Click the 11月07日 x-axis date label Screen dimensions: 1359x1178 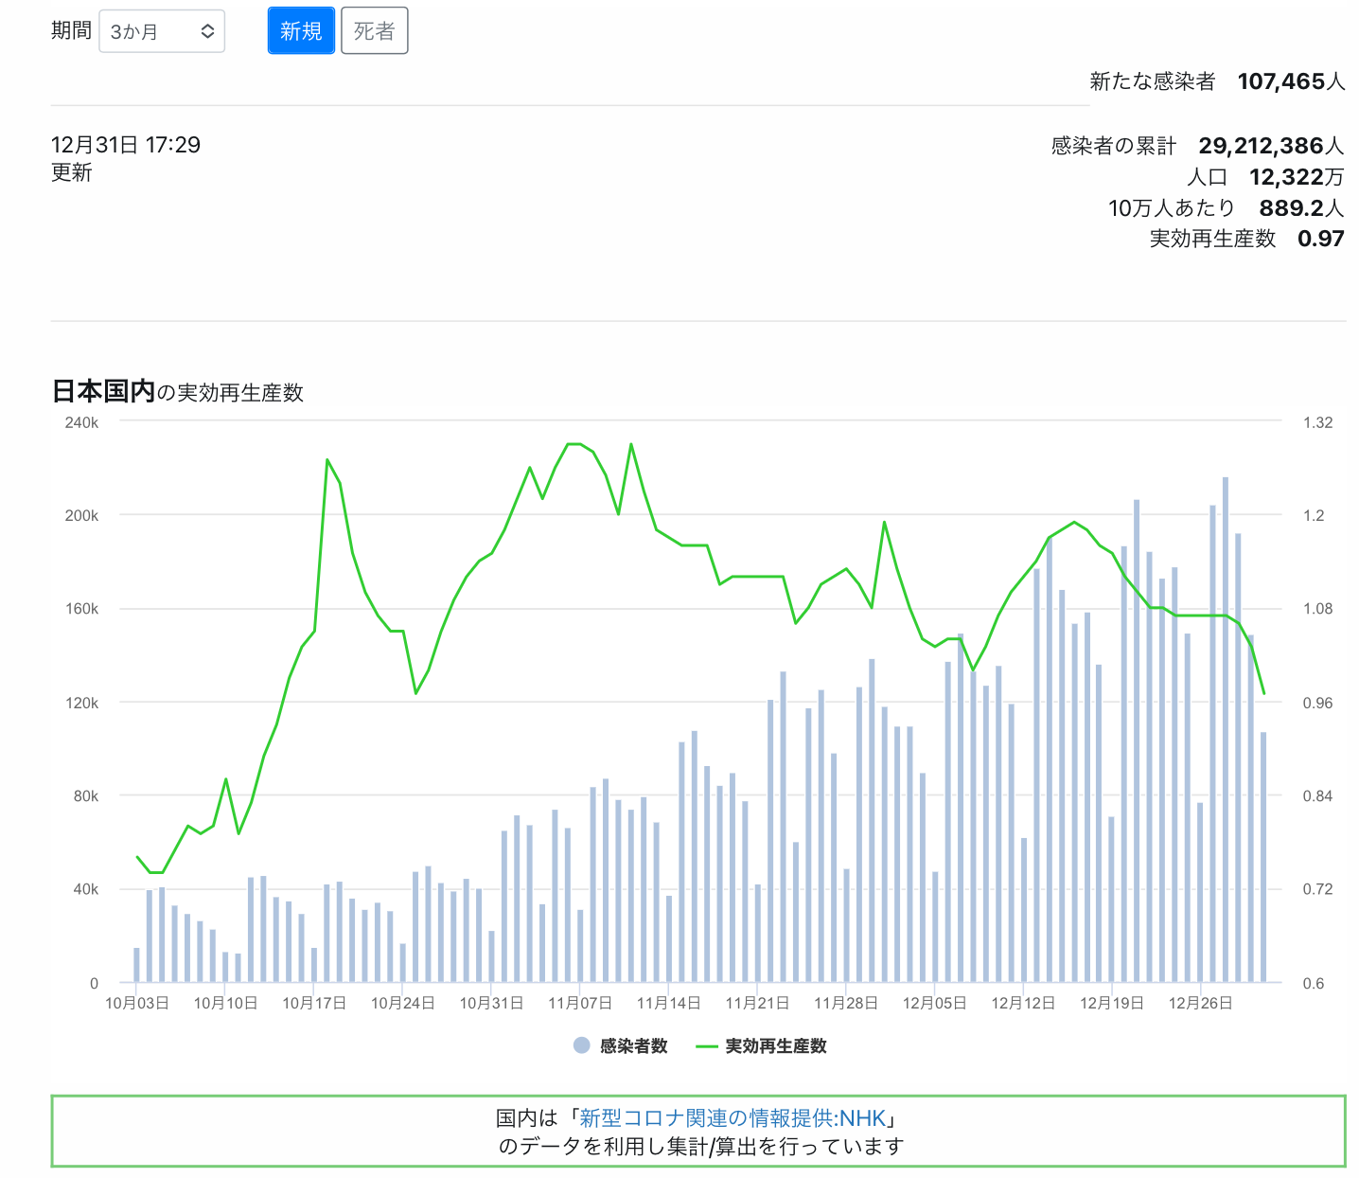pos(580,1003)
